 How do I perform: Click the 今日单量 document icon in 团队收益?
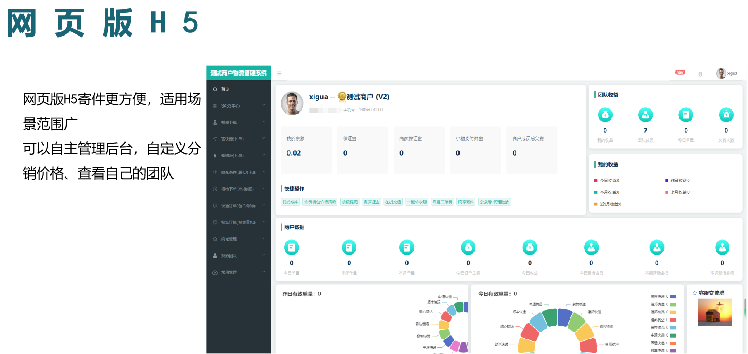point(686,115)
